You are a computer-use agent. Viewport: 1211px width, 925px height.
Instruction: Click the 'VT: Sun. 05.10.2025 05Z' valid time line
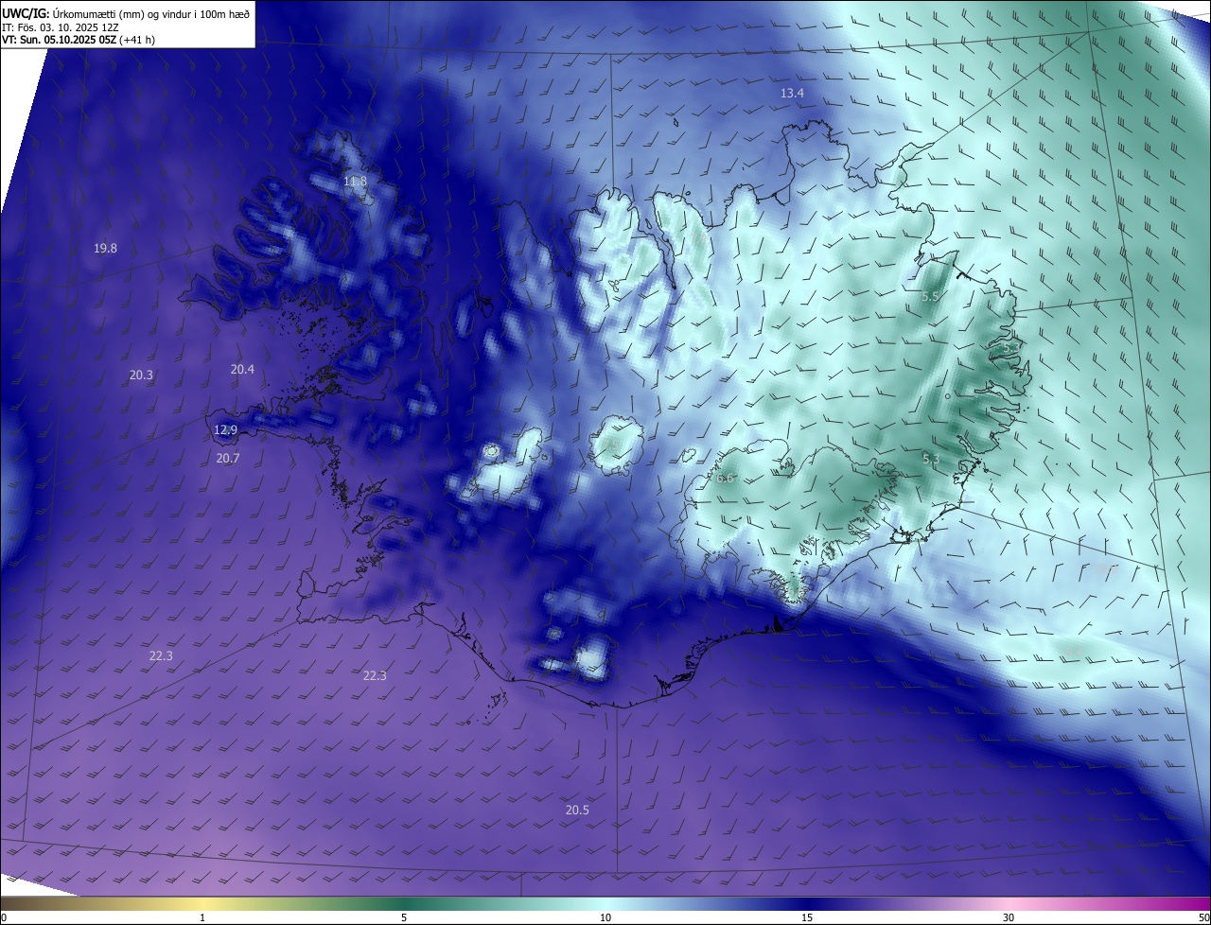click(x=59, y=40)
